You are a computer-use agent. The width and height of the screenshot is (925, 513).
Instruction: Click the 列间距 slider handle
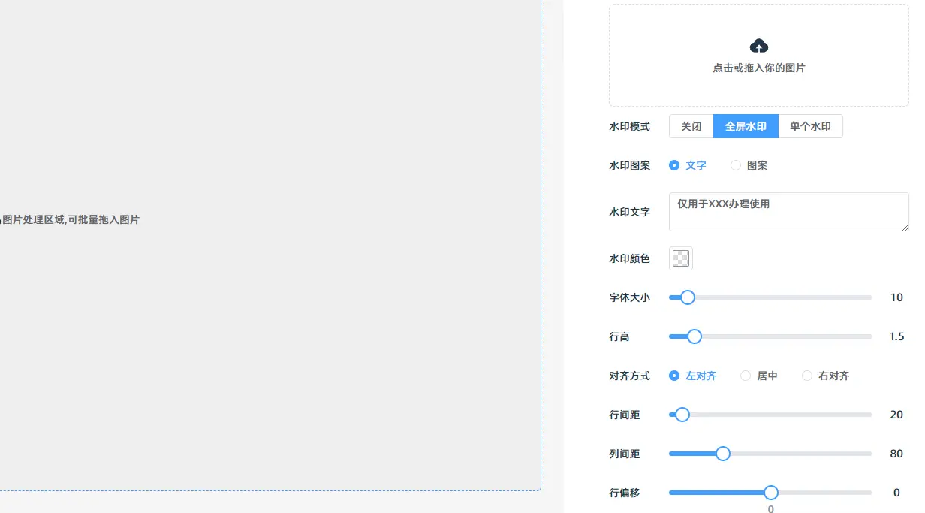723,454
